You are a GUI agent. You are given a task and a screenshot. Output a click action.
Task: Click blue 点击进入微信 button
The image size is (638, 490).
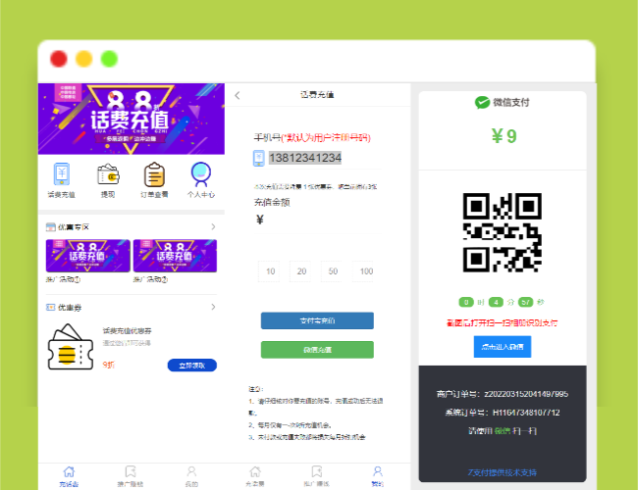503,347
